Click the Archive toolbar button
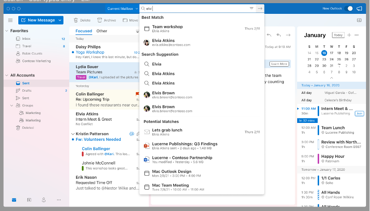370x211 pixels. [x=107, y=20]
